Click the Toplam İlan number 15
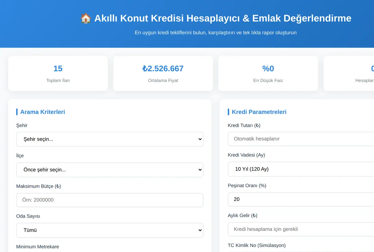Viewport: 374px width, 252px height. pos(58,68)
